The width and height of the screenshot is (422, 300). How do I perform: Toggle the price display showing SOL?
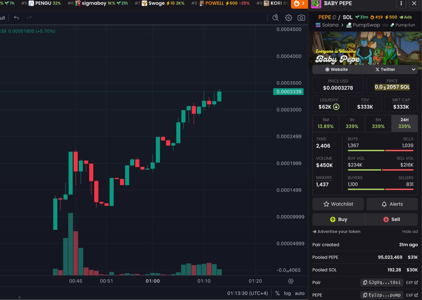(x=392, y=85)
